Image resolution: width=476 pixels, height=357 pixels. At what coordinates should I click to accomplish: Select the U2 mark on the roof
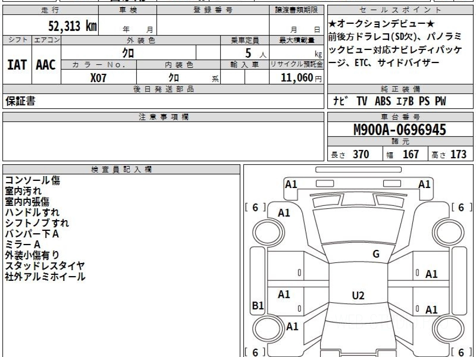358,296
